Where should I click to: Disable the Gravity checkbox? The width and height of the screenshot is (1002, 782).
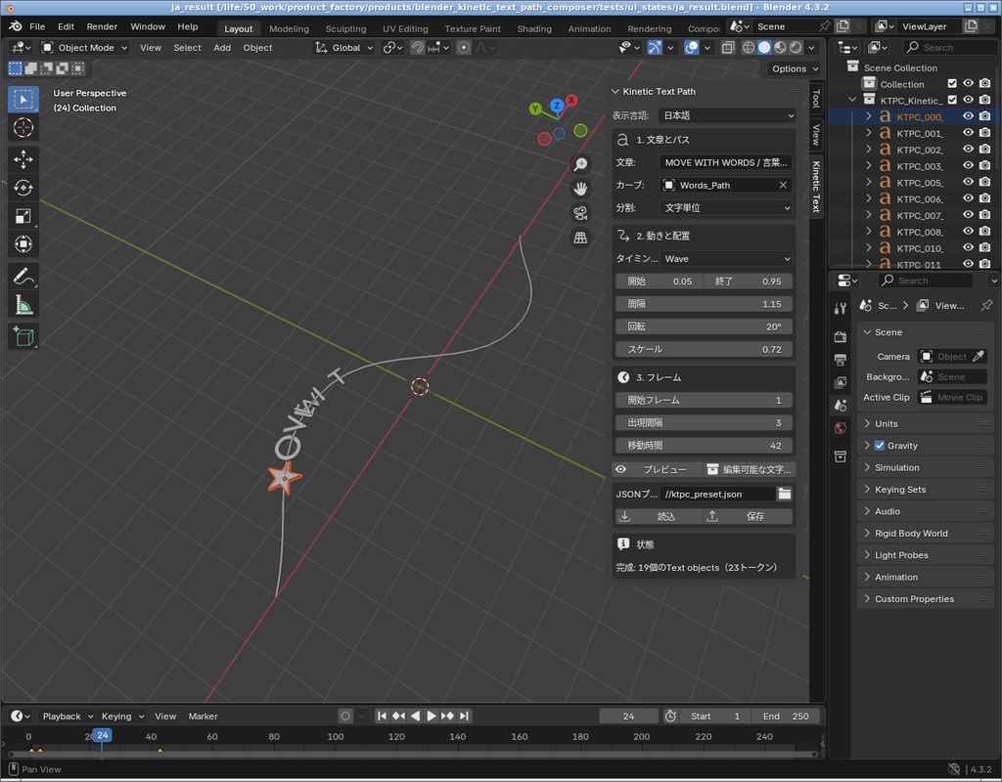click(x=880, y=446)
